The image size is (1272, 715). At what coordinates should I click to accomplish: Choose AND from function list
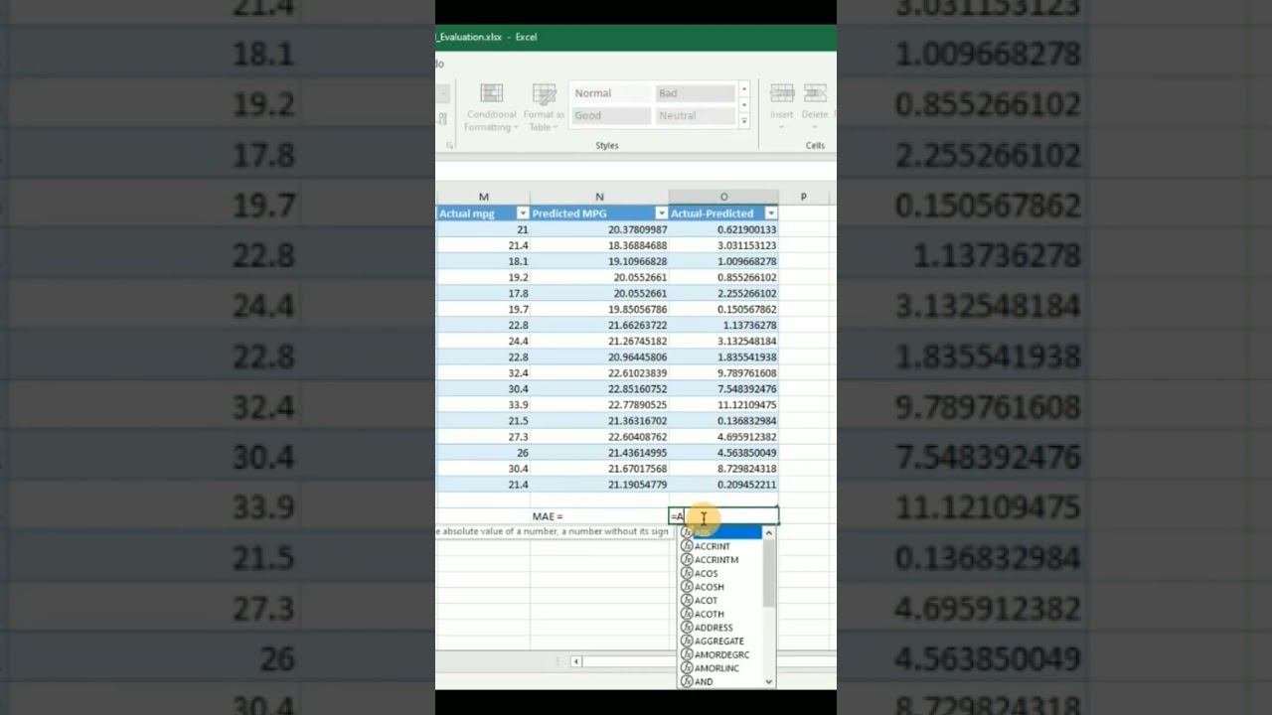[x=720, y=682]
